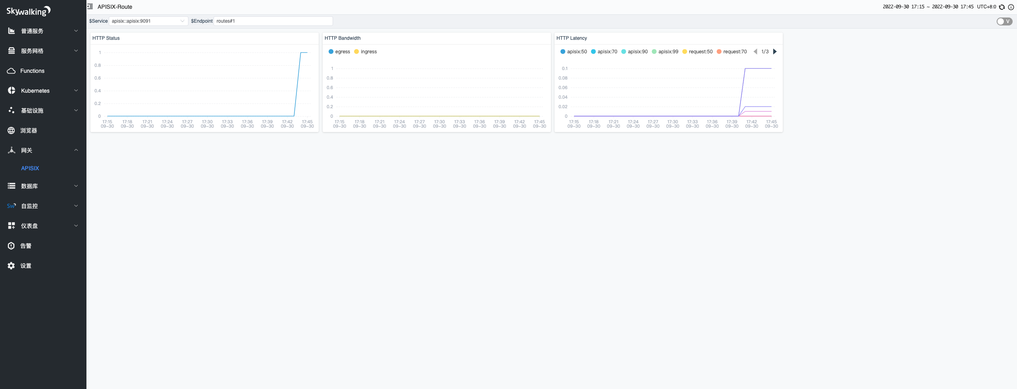Select the Kubernetes sidebar icon
The image size is (1017, 389).
pyautogui.click(x=12, y=90)
